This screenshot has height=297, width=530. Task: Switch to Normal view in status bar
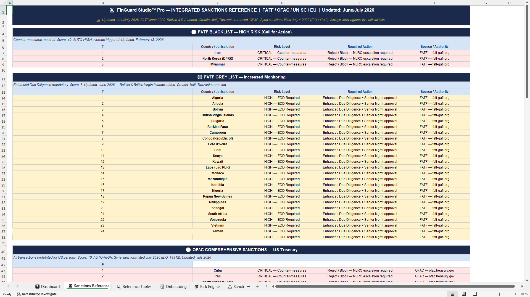pyautogui.click(x=452, y=294)
